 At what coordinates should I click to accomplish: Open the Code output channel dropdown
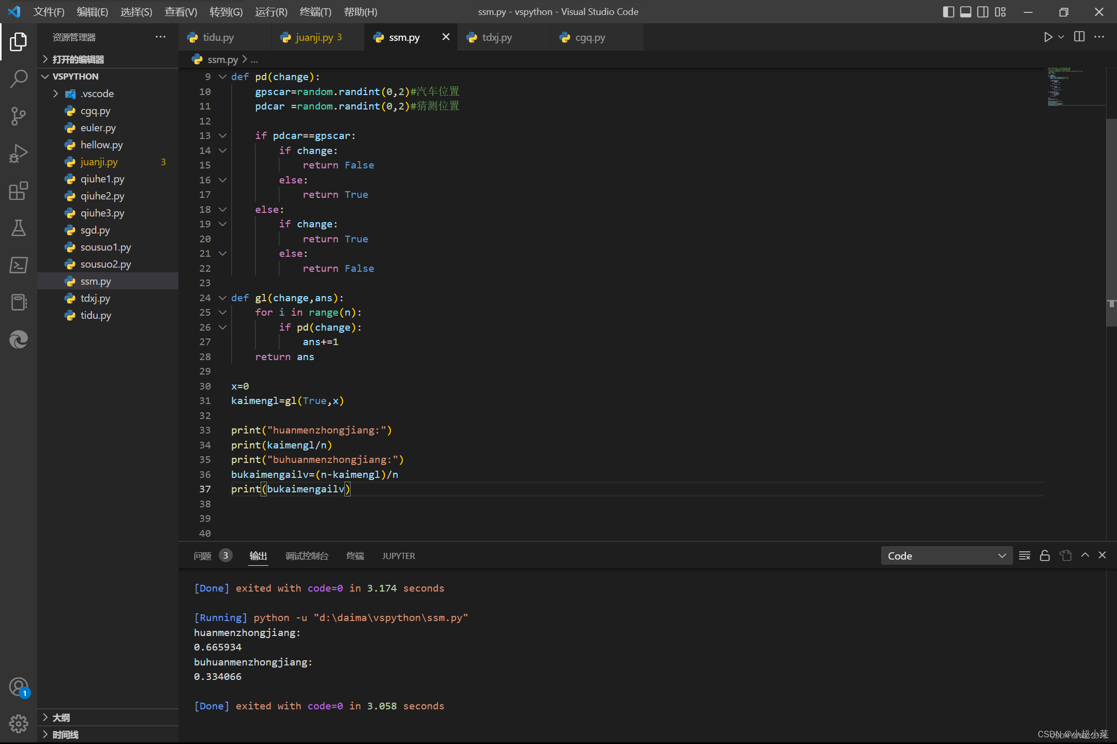click(946, 556)
